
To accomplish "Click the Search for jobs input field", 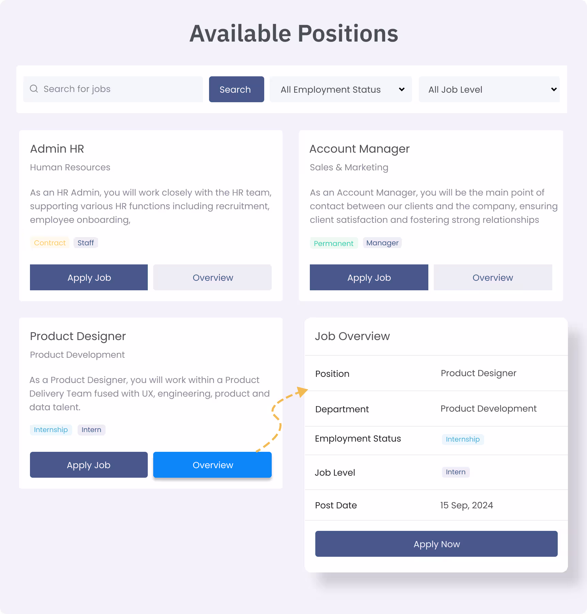I will (113, 89).
